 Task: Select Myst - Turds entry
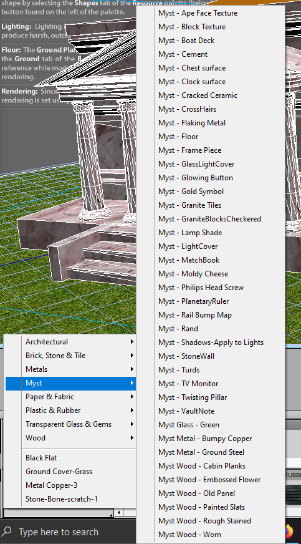tap(211, 370)
